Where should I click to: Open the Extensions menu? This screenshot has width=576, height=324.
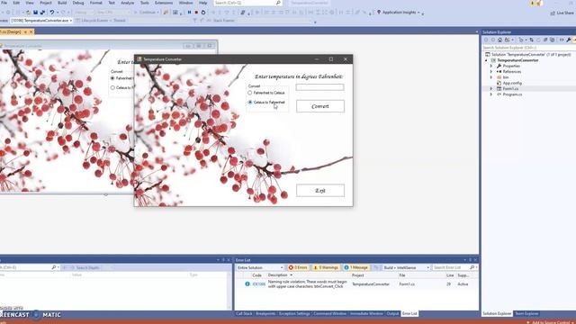pos(164,3)
